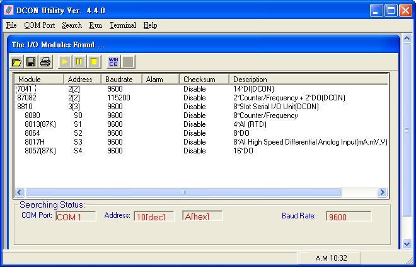Open the COM Port menu
The image size is (416, 267).
tap(40, 25)
